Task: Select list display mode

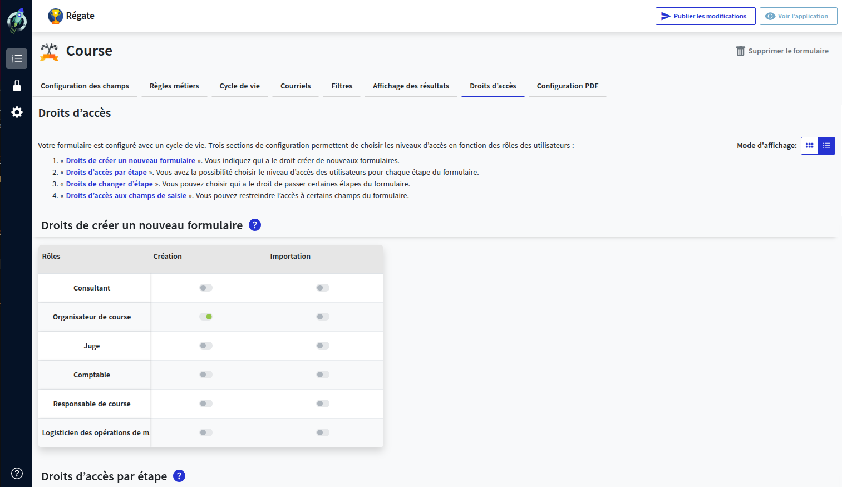Action: point(826,145)
